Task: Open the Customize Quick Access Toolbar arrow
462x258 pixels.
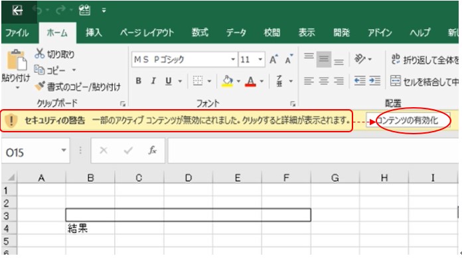Action: coord(104,11)
